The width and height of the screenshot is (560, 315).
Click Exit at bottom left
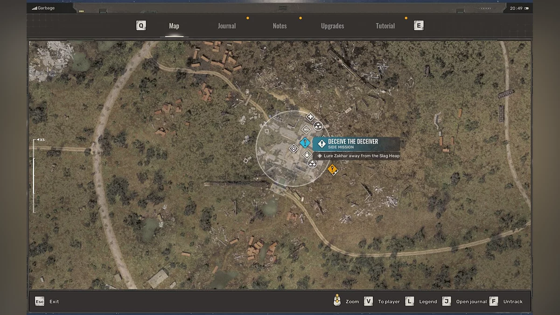click(47, 301)
